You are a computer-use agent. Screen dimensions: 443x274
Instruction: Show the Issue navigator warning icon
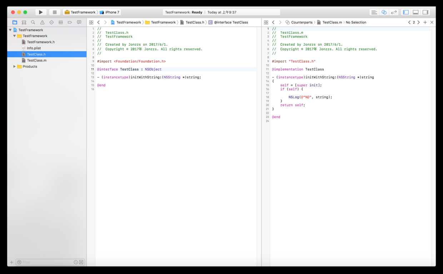click(x=42, y=22)
